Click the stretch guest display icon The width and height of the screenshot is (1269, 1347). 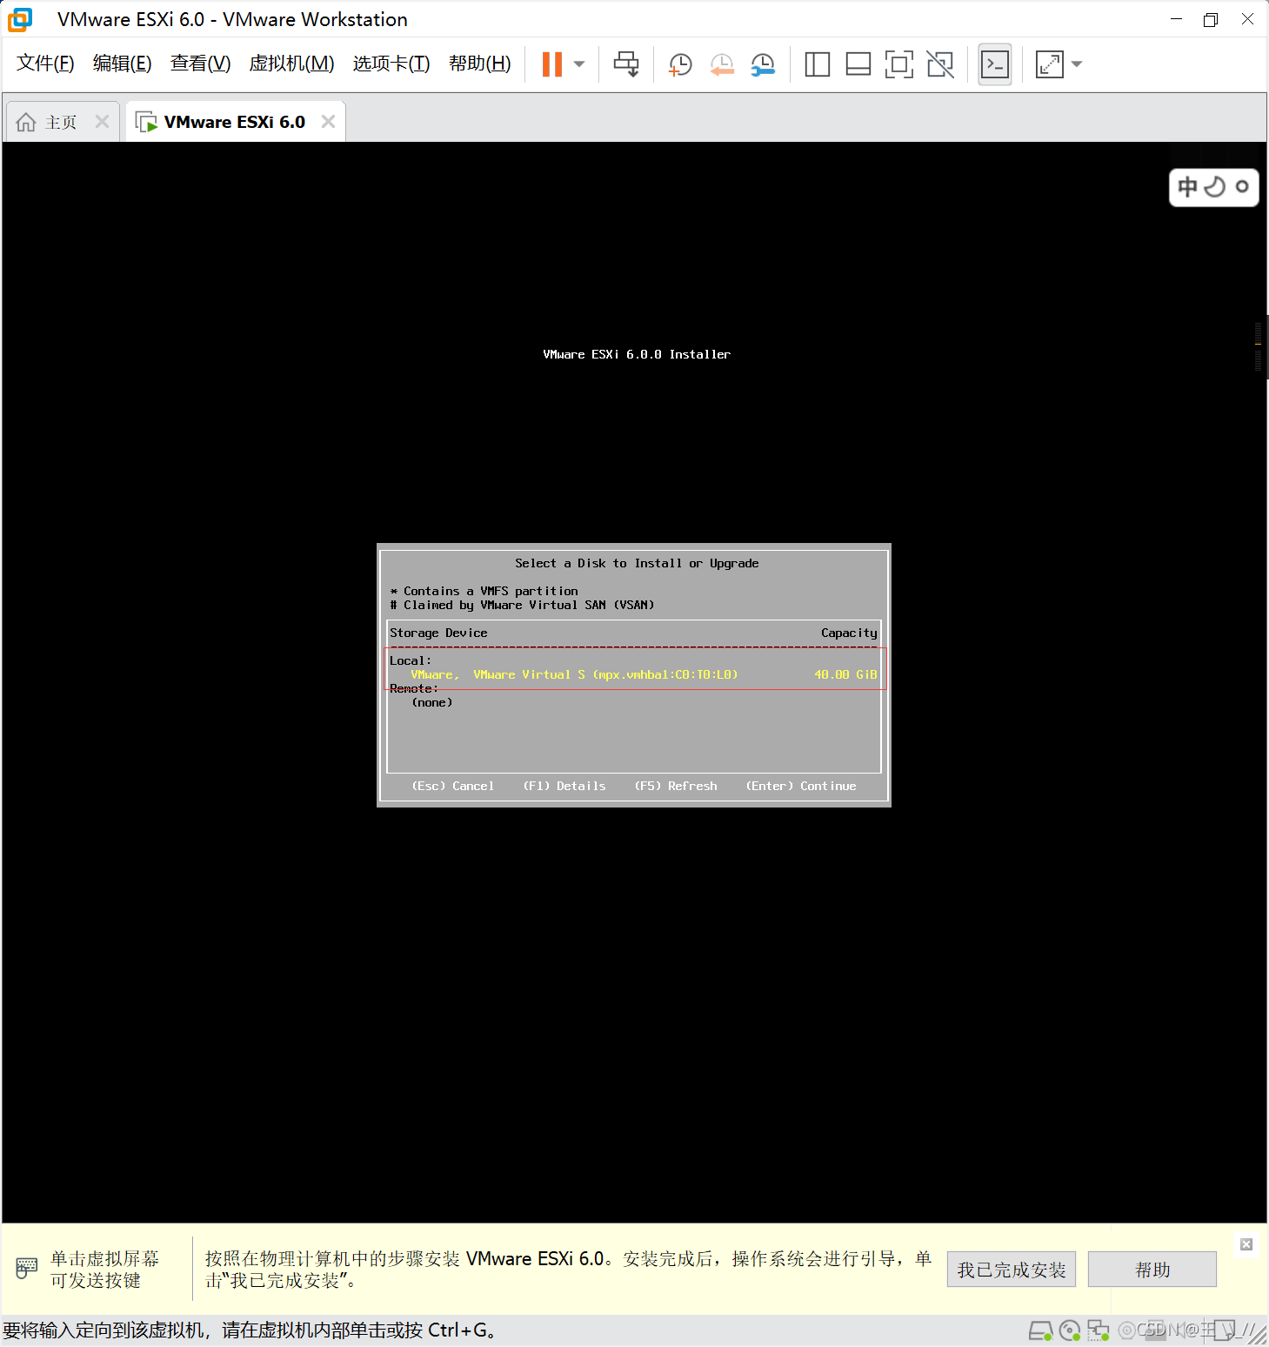tap(1050, 64)
